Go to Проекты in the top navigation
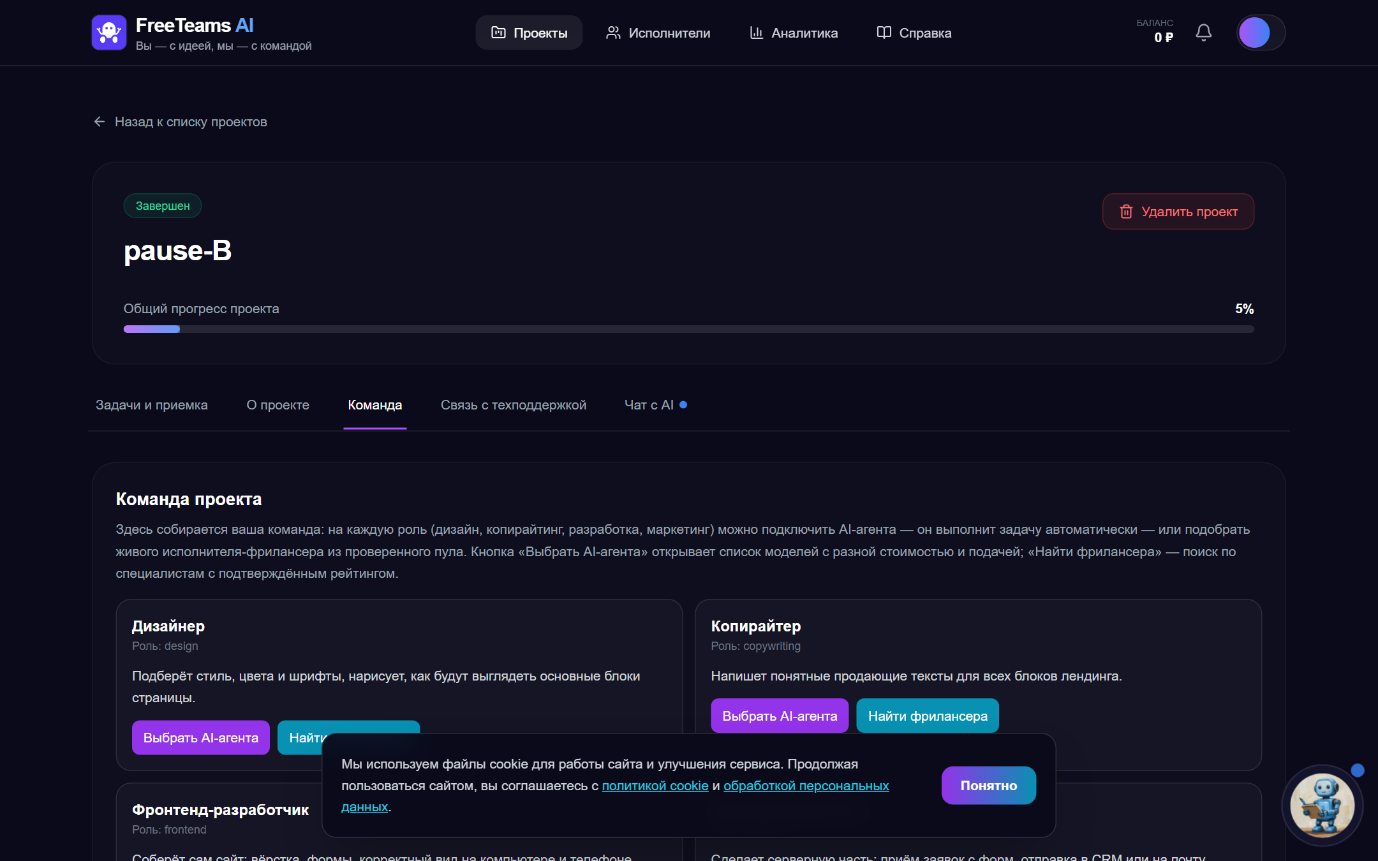 529,33
